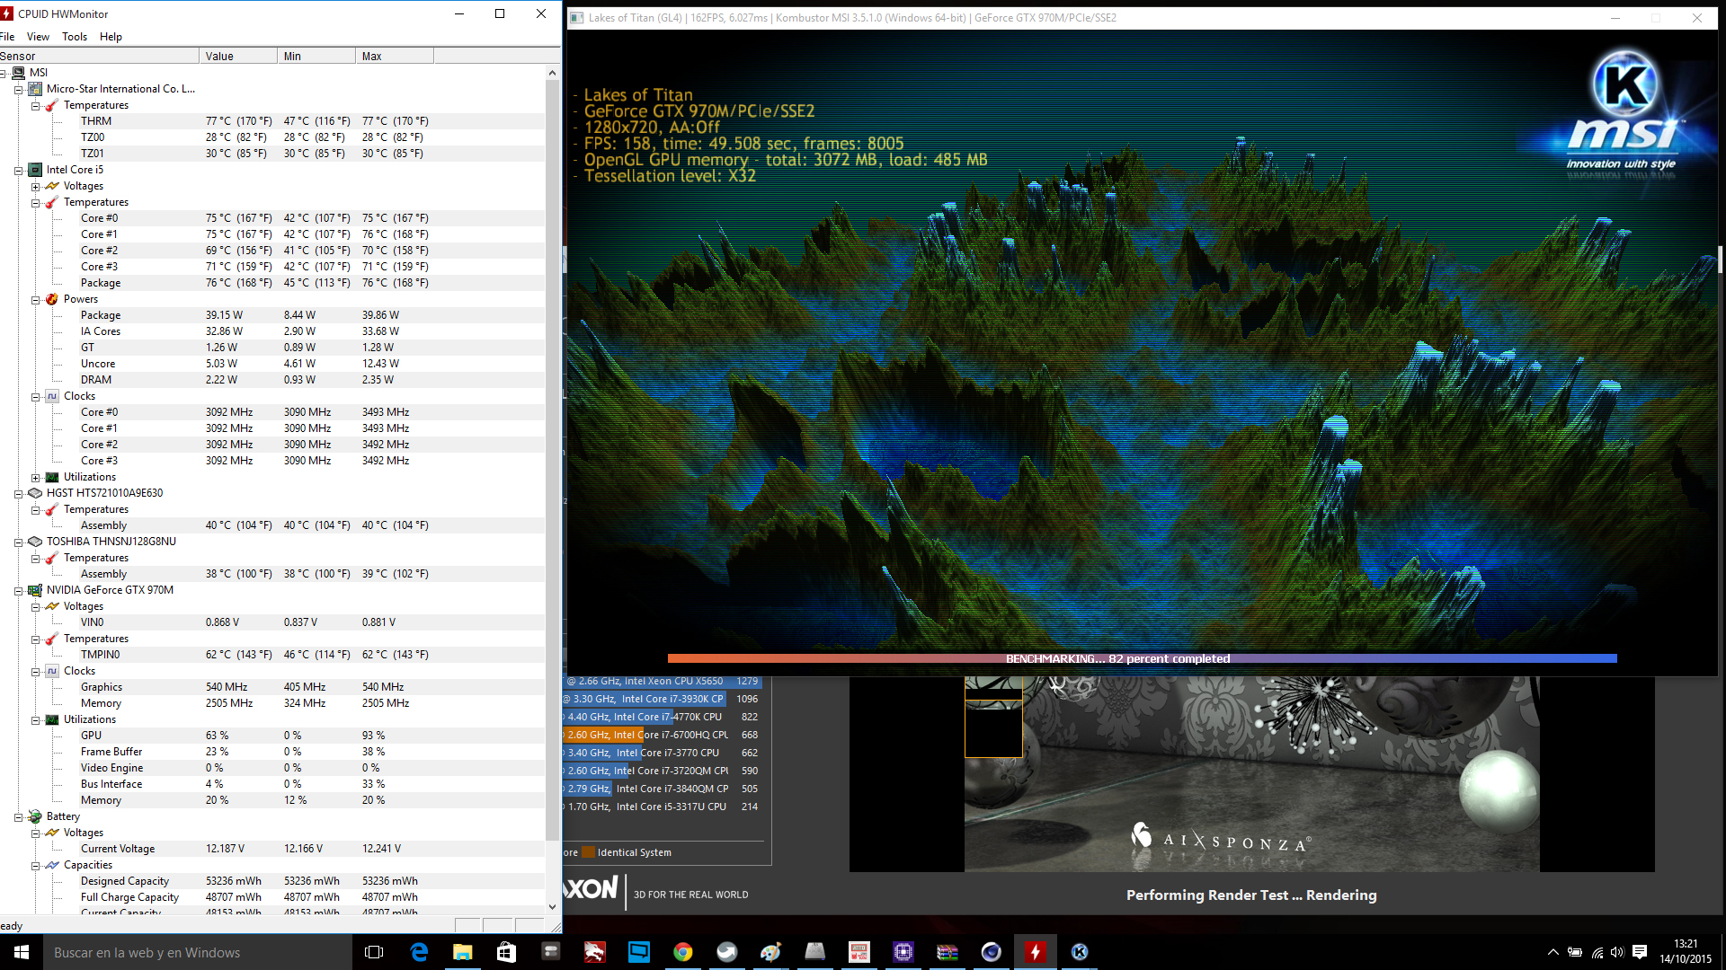Viewport: 1726px width, 970px height.
Task: Click the scroll-down arrow of sensor list
Action: (x=552, y=907)
